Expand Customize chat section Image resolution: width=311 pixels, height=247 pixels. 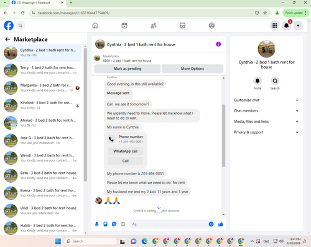(266, 100)
